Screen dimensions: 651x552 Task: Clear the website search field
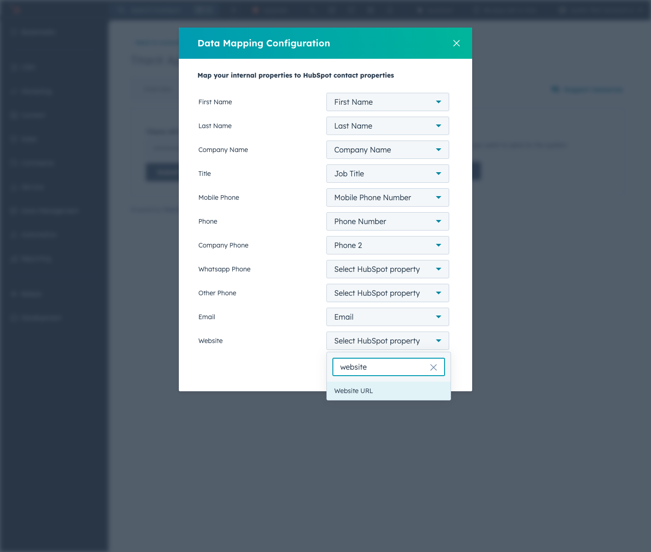(x=433, y=367)
